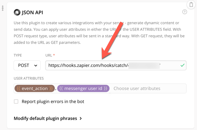Viewport: 197px width, 130px height.
Task: Click the dropdown chevron beside POST
Action: 36,66
